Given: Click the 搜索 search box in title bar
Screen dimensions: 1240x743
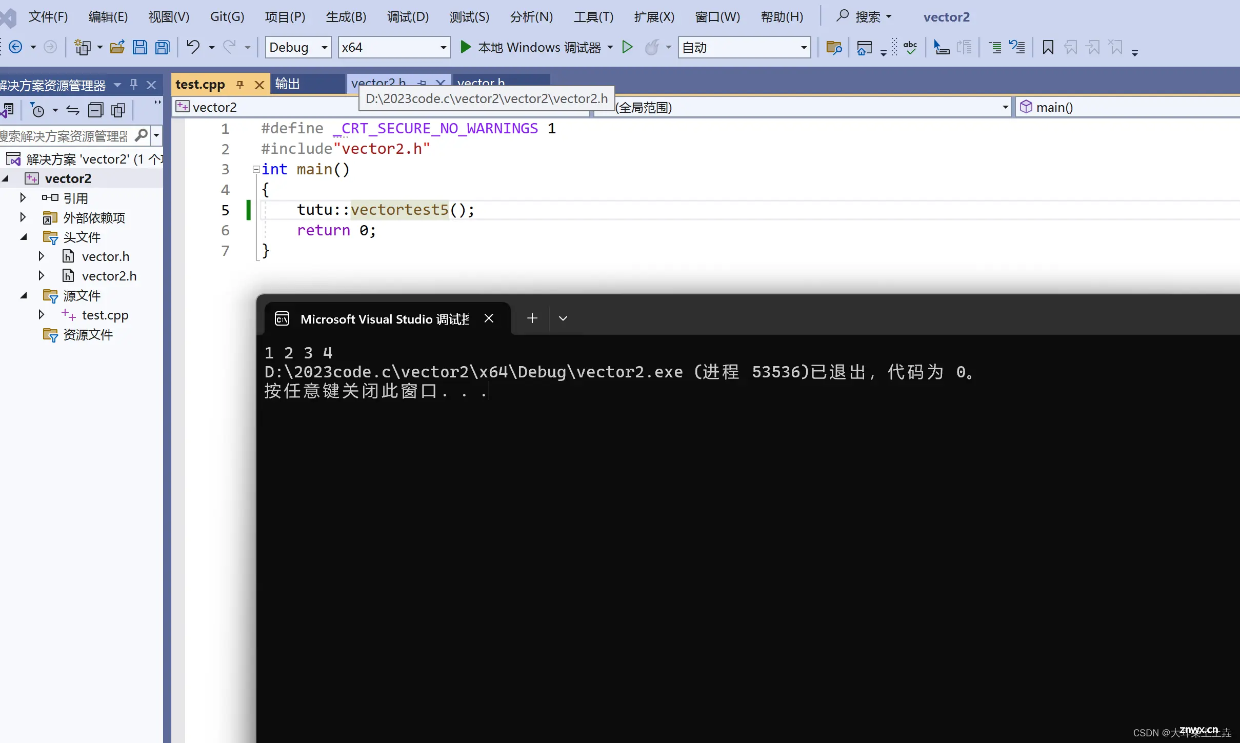Looking at the screenshot, I should click(864, 17).
